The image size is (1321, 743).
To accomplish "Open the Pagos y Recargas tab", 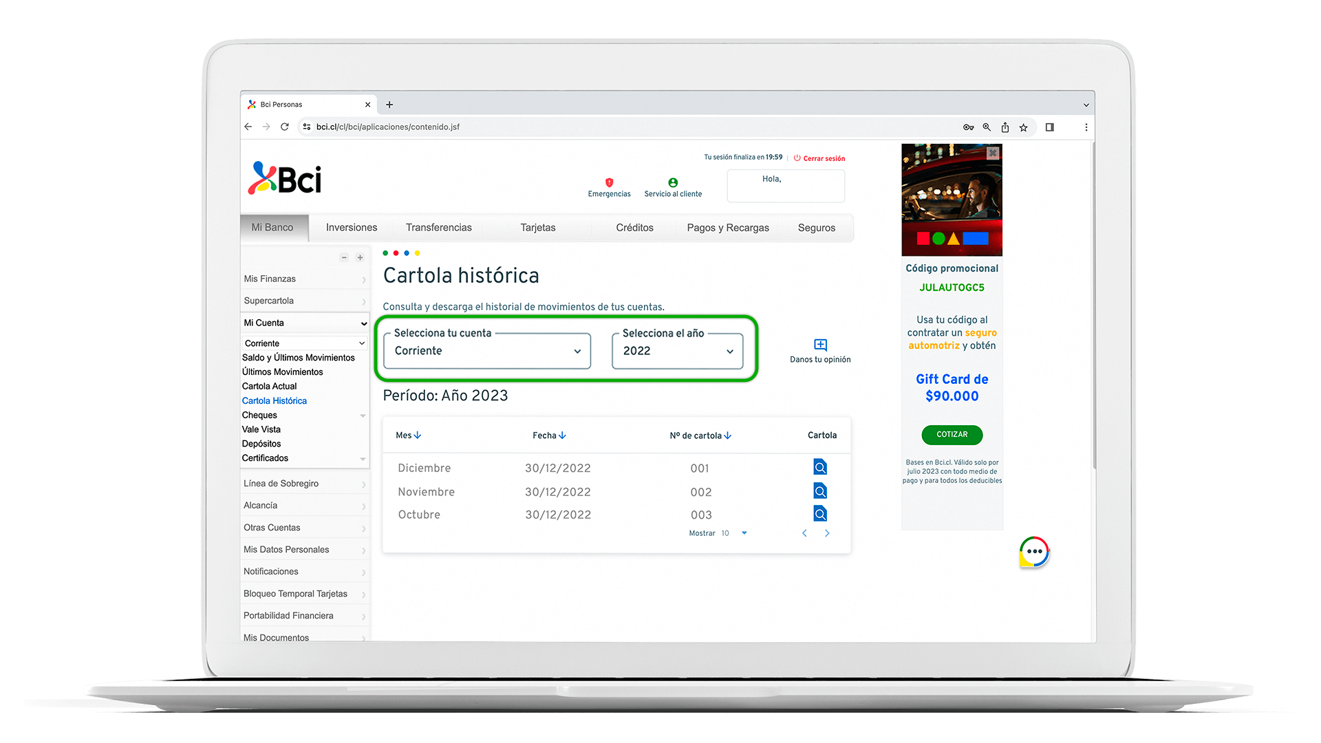I will coord(727,228).
